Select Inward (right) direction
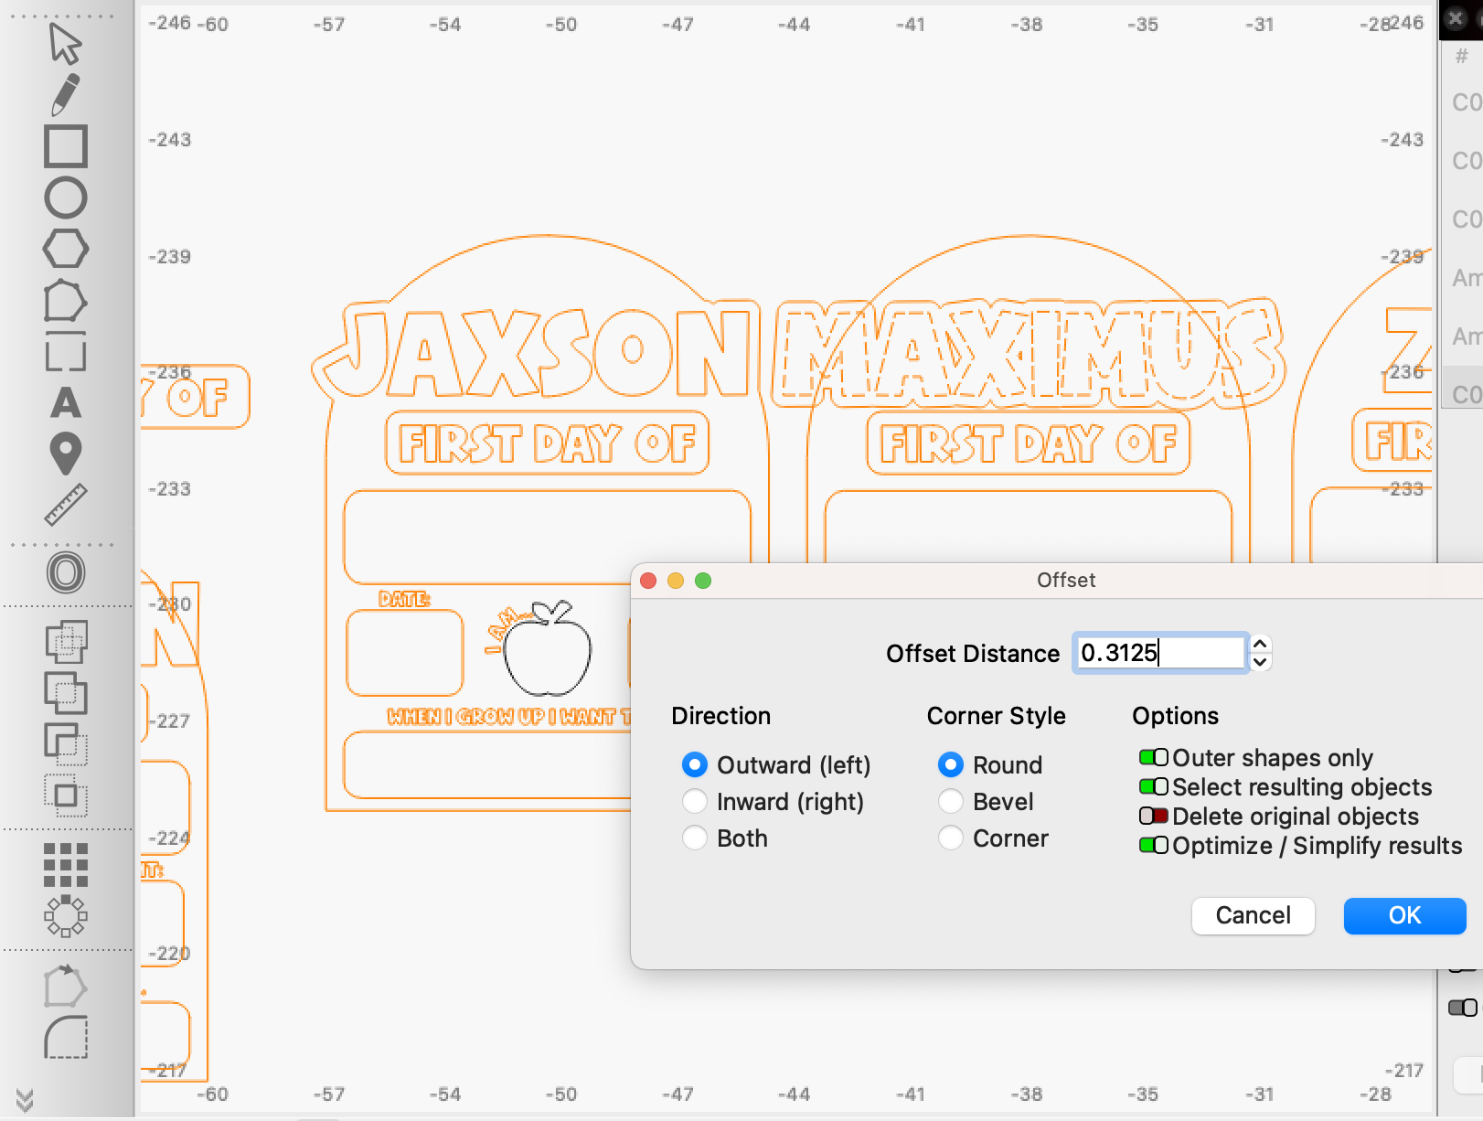Viewport: 1483px width, 1121px height. coord(695,802)
